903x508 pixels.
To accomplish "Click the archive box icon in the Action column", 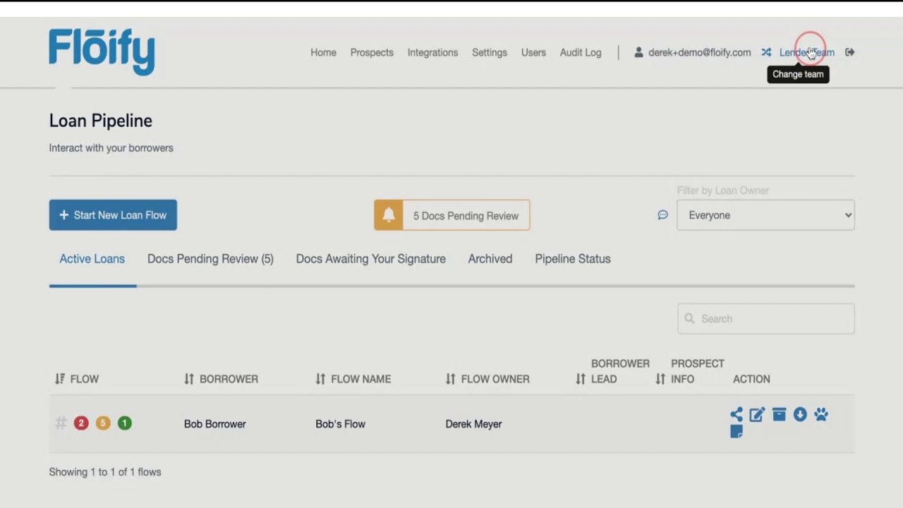I will (x=779, y=415).
